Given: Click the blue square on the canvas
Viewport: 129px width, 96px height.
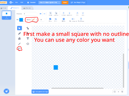Looking at the screenshot, I should pos(56,67).
